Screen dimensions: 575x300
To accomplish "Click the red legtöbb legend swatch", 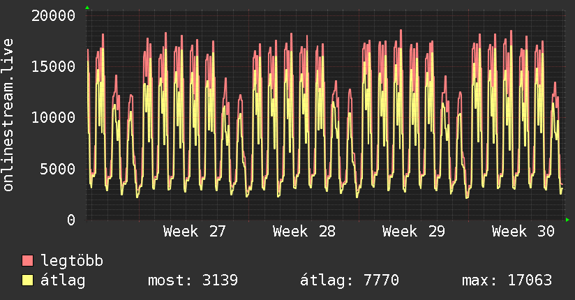I will coord(27,260).
